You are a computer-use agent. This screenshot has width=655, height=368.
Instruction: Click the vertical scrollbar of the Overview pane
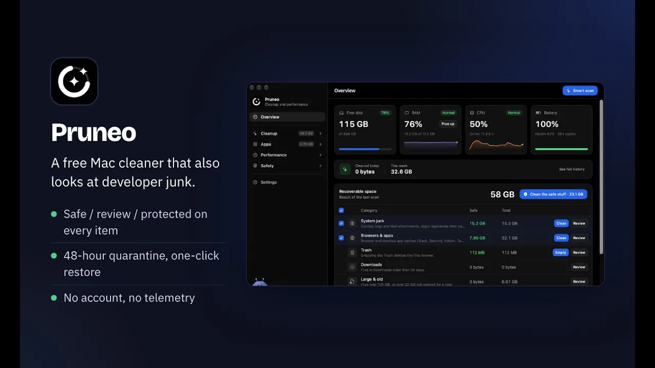[x=601, y=177]
